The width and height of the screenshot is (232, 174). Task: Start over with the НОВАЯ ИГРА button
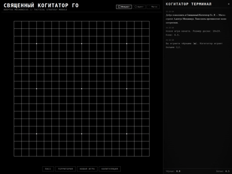point(87,169)
